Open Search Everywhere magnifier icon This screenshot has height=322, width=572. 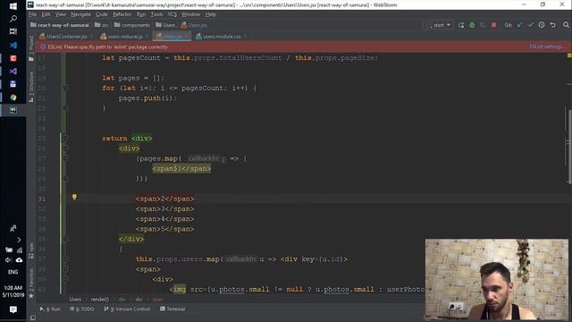point(566,25)
